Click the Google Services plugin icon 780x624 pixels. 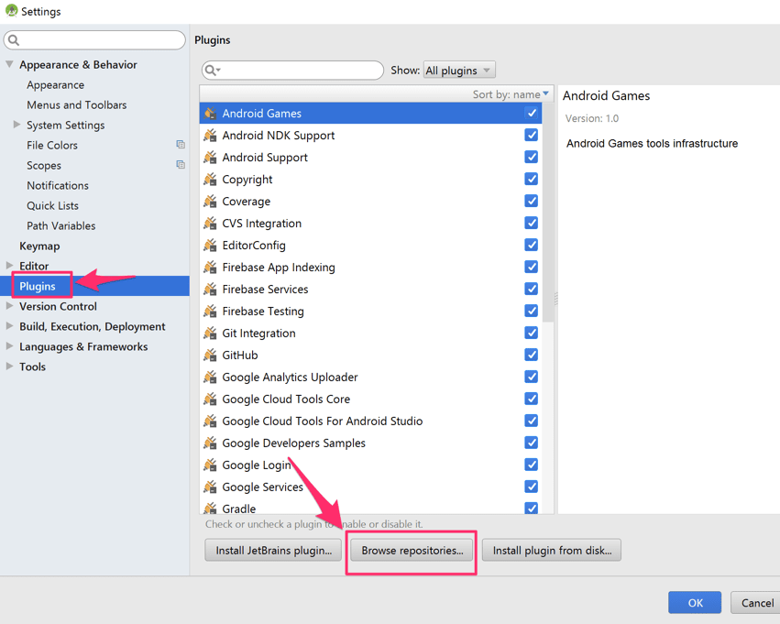211,487
